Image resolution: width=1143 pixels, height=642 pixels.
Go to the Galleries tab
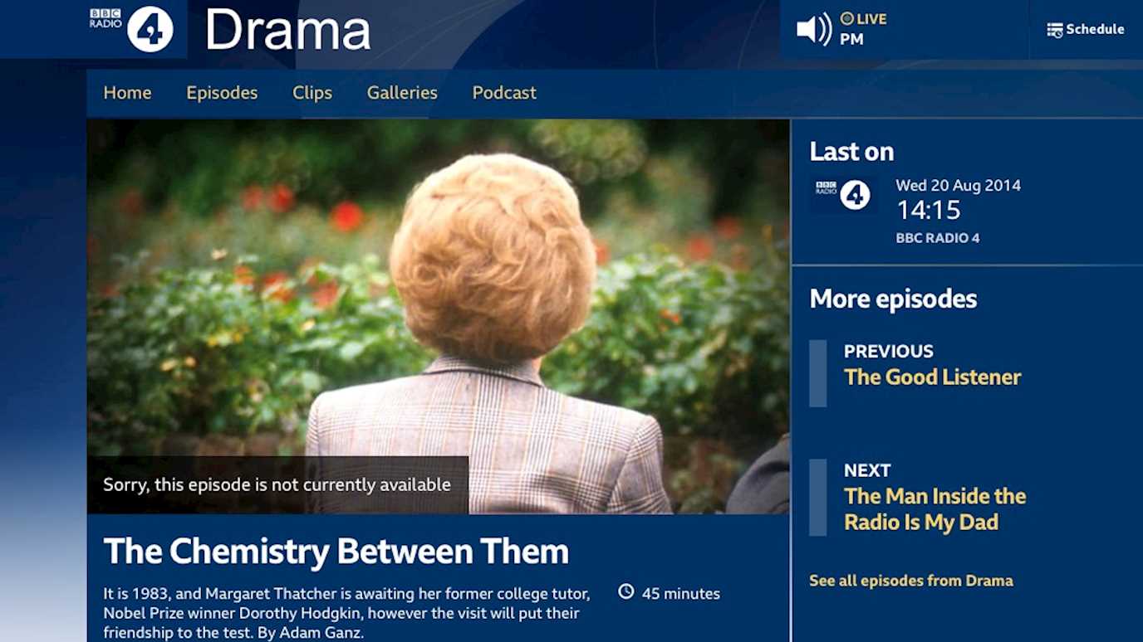tap(402, 93)
